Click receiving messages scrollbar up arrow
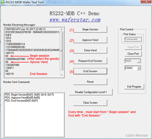Viewport: 152px width, 139px height. pos(62,29)
